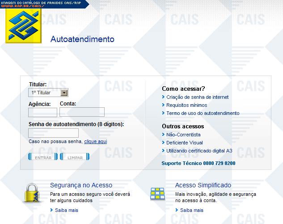Viewport: 283px width, 224px height.
Task: Open Termo de uso do autoatendimento
Action: tap(203, 113)
